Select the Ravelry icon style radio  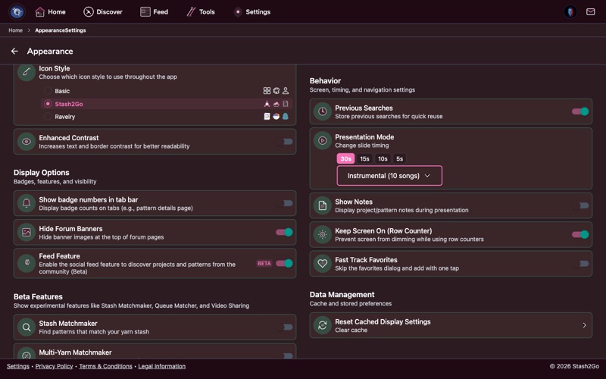[48, 117]
